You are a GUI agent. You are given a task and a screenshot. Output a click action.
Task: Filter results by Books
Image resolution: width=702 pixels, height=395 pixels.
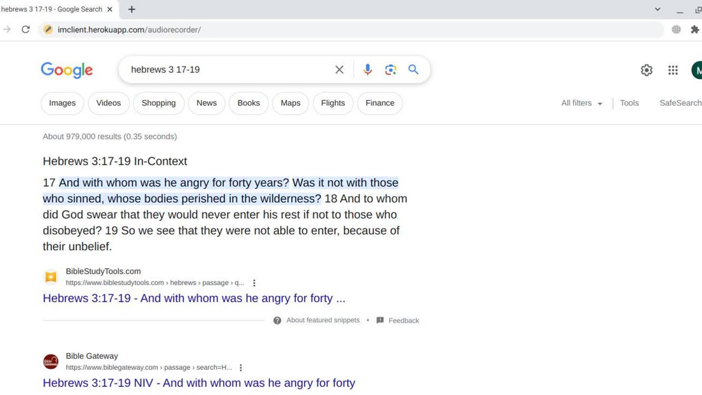(x=248, y=103)
